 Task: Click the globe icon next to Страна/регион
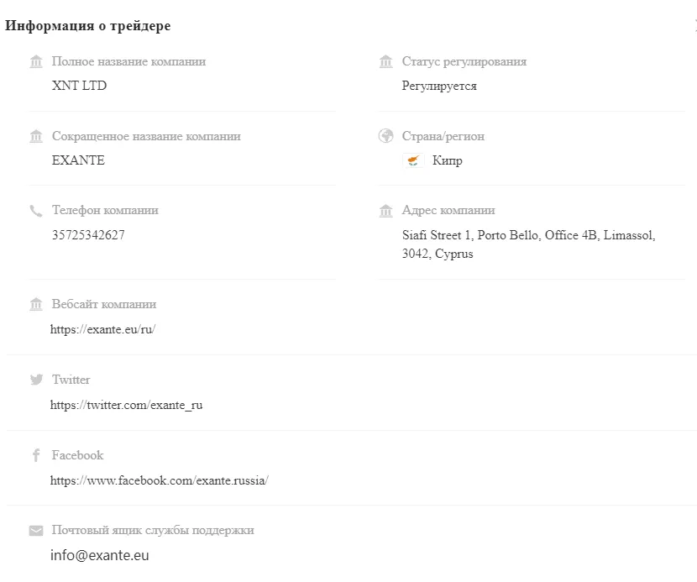(385, 135)
